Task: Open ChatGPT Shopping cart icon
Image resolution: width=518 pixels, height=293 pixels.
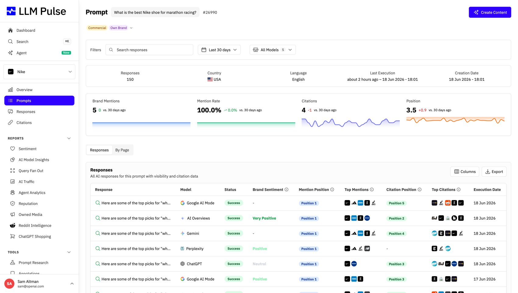Action: [12, 236]
